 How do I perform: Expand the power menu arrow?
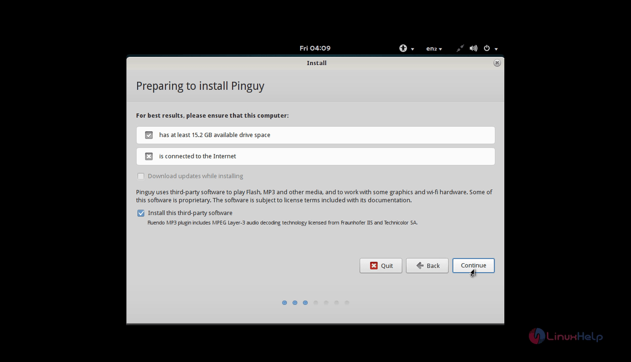coord(496,49)
